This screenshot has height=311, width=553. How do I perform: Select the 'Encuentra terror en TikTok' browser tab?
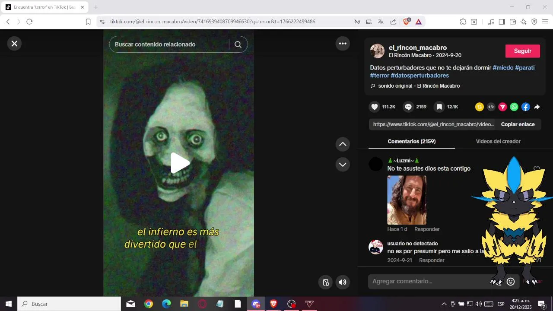click(x=45, y=7)
